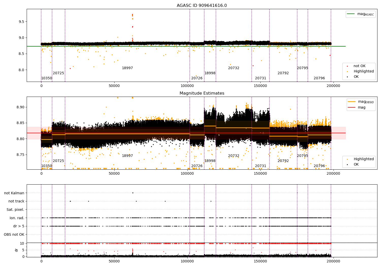Click obsid label 20795 in the top panel
This screenshot has width=381, height=267.
tap(303, 68)
